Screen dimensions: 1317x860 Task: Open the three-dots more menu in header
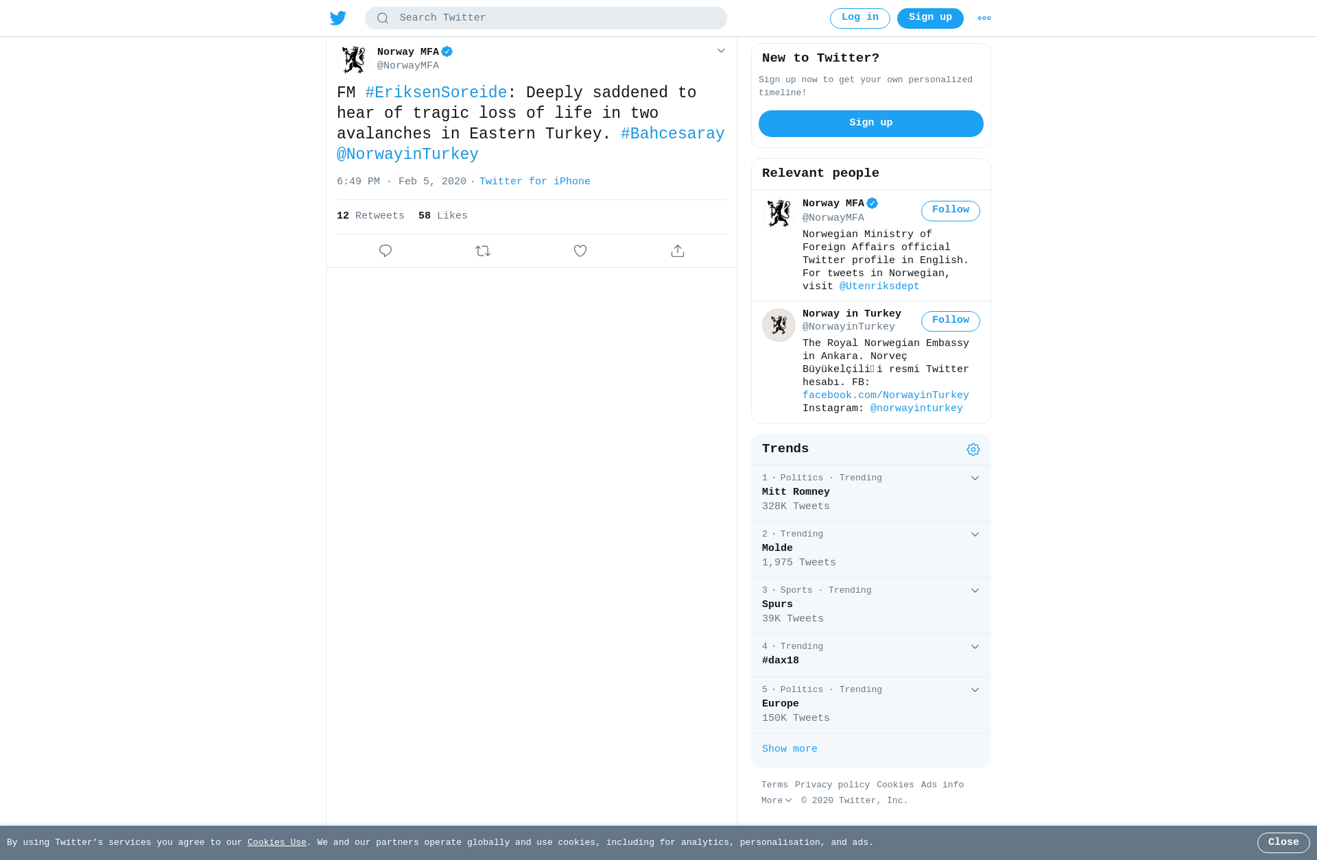point(984,19)
